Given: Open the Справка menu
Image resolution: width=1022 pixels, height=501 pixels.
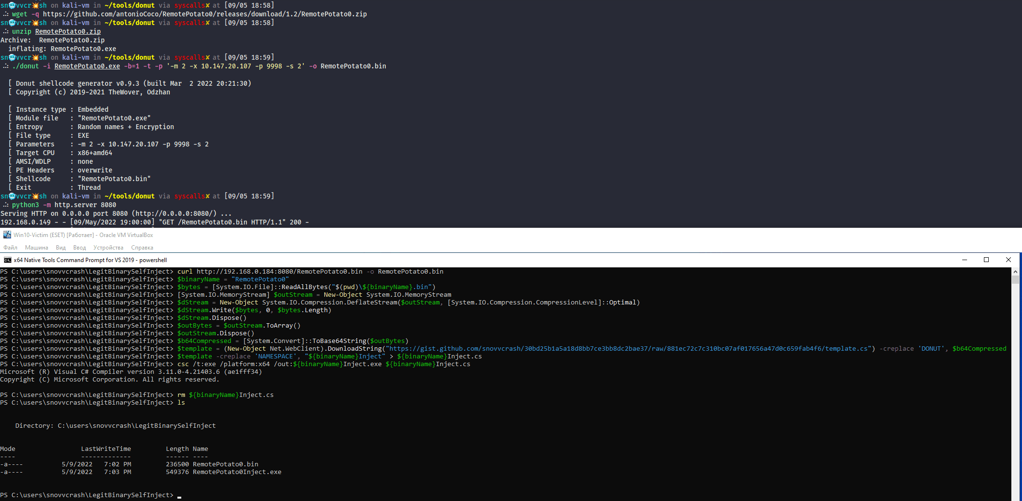Looking at the screenshot, I should (141, 247).
